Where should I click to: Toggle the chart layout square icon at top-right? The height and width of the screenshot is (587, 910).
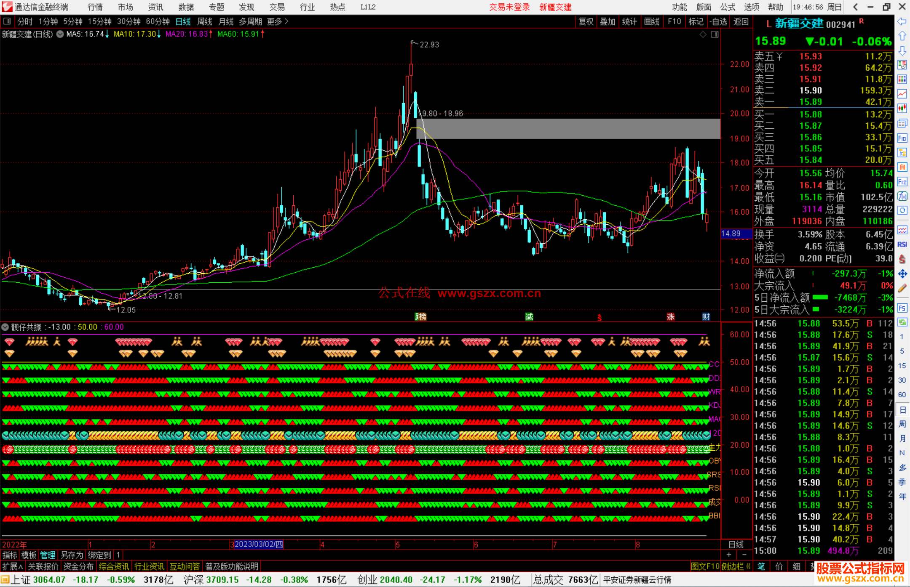pyautogui.click(x=715, y=35)
